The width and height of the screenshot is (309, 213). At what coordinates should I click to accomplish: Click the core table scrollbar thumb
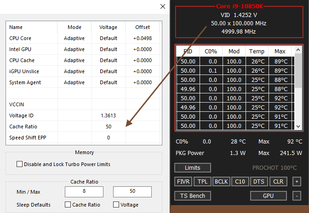(298, 70)
